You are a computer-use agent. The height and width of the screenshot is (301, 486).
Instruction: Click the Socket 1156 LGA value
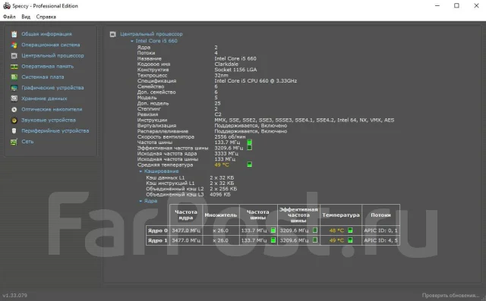235,70
